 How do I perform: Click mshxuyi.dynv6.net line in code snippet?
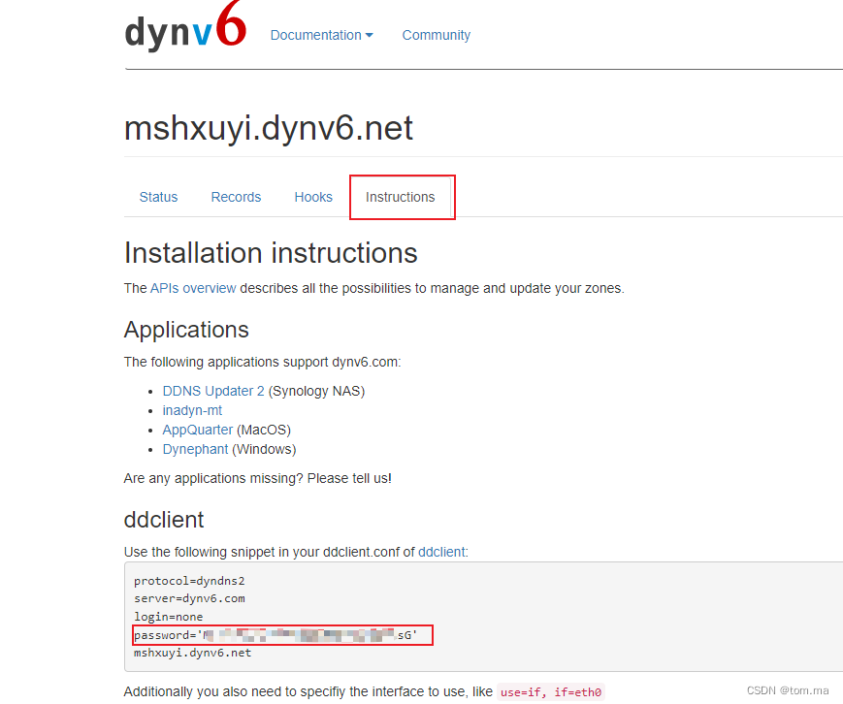[x=192, y=653]
